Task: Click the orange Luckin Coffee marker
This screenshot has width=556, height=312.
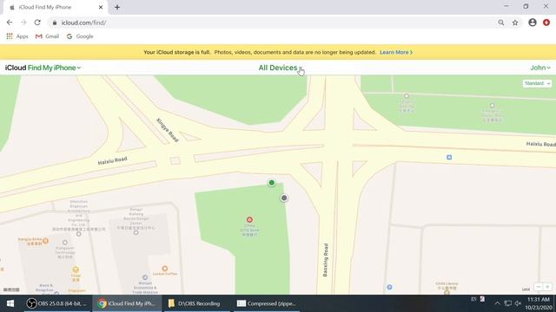Action: (x=164, y=269)
